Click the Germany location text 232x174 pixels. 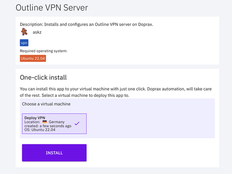point(57,122)
